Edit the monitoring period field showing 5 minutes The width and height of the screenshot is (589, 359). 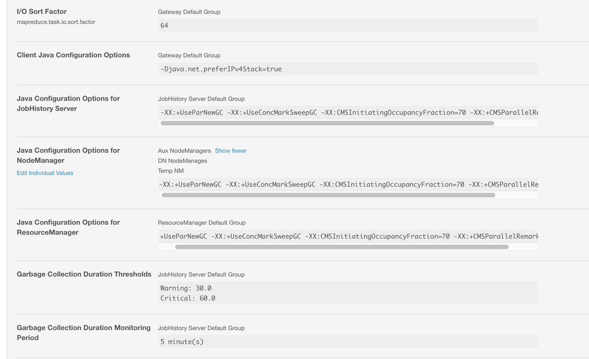[348, 341]
